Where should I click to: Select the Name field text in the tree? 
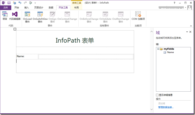click(x=171, y=52)
